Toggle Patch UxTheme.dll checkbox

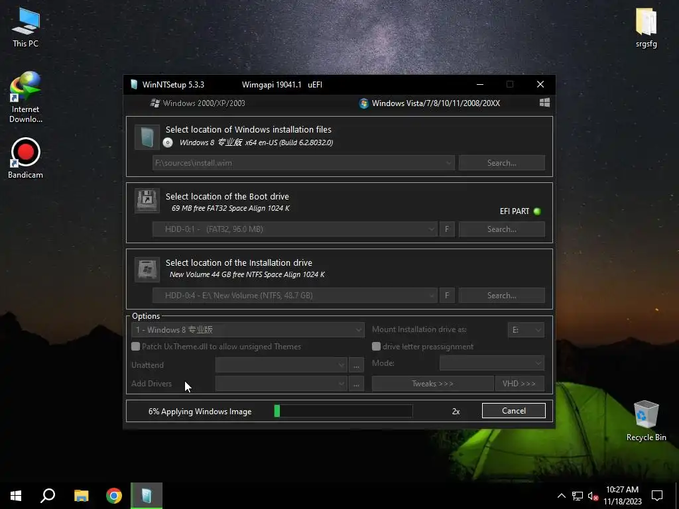[x=135, y=346]
